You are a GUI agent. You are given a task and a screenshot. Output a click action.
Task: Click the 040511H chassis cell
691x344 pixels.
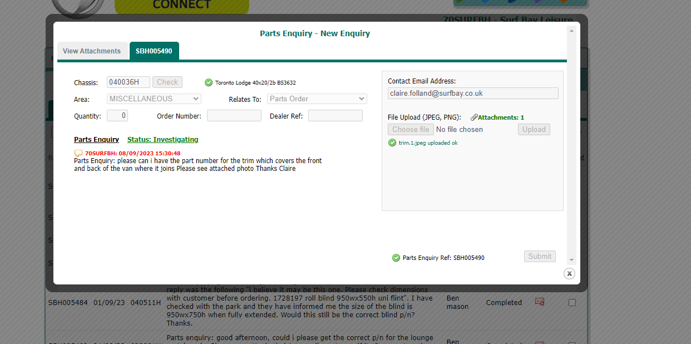coord(146,303)
